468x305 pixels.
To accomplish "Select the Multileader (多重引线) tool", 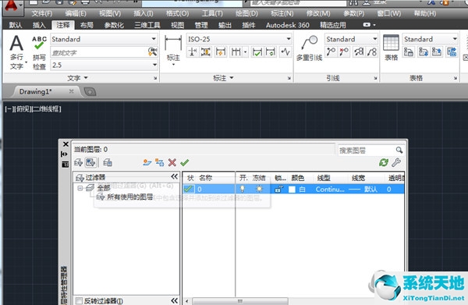I will (309, 48).
